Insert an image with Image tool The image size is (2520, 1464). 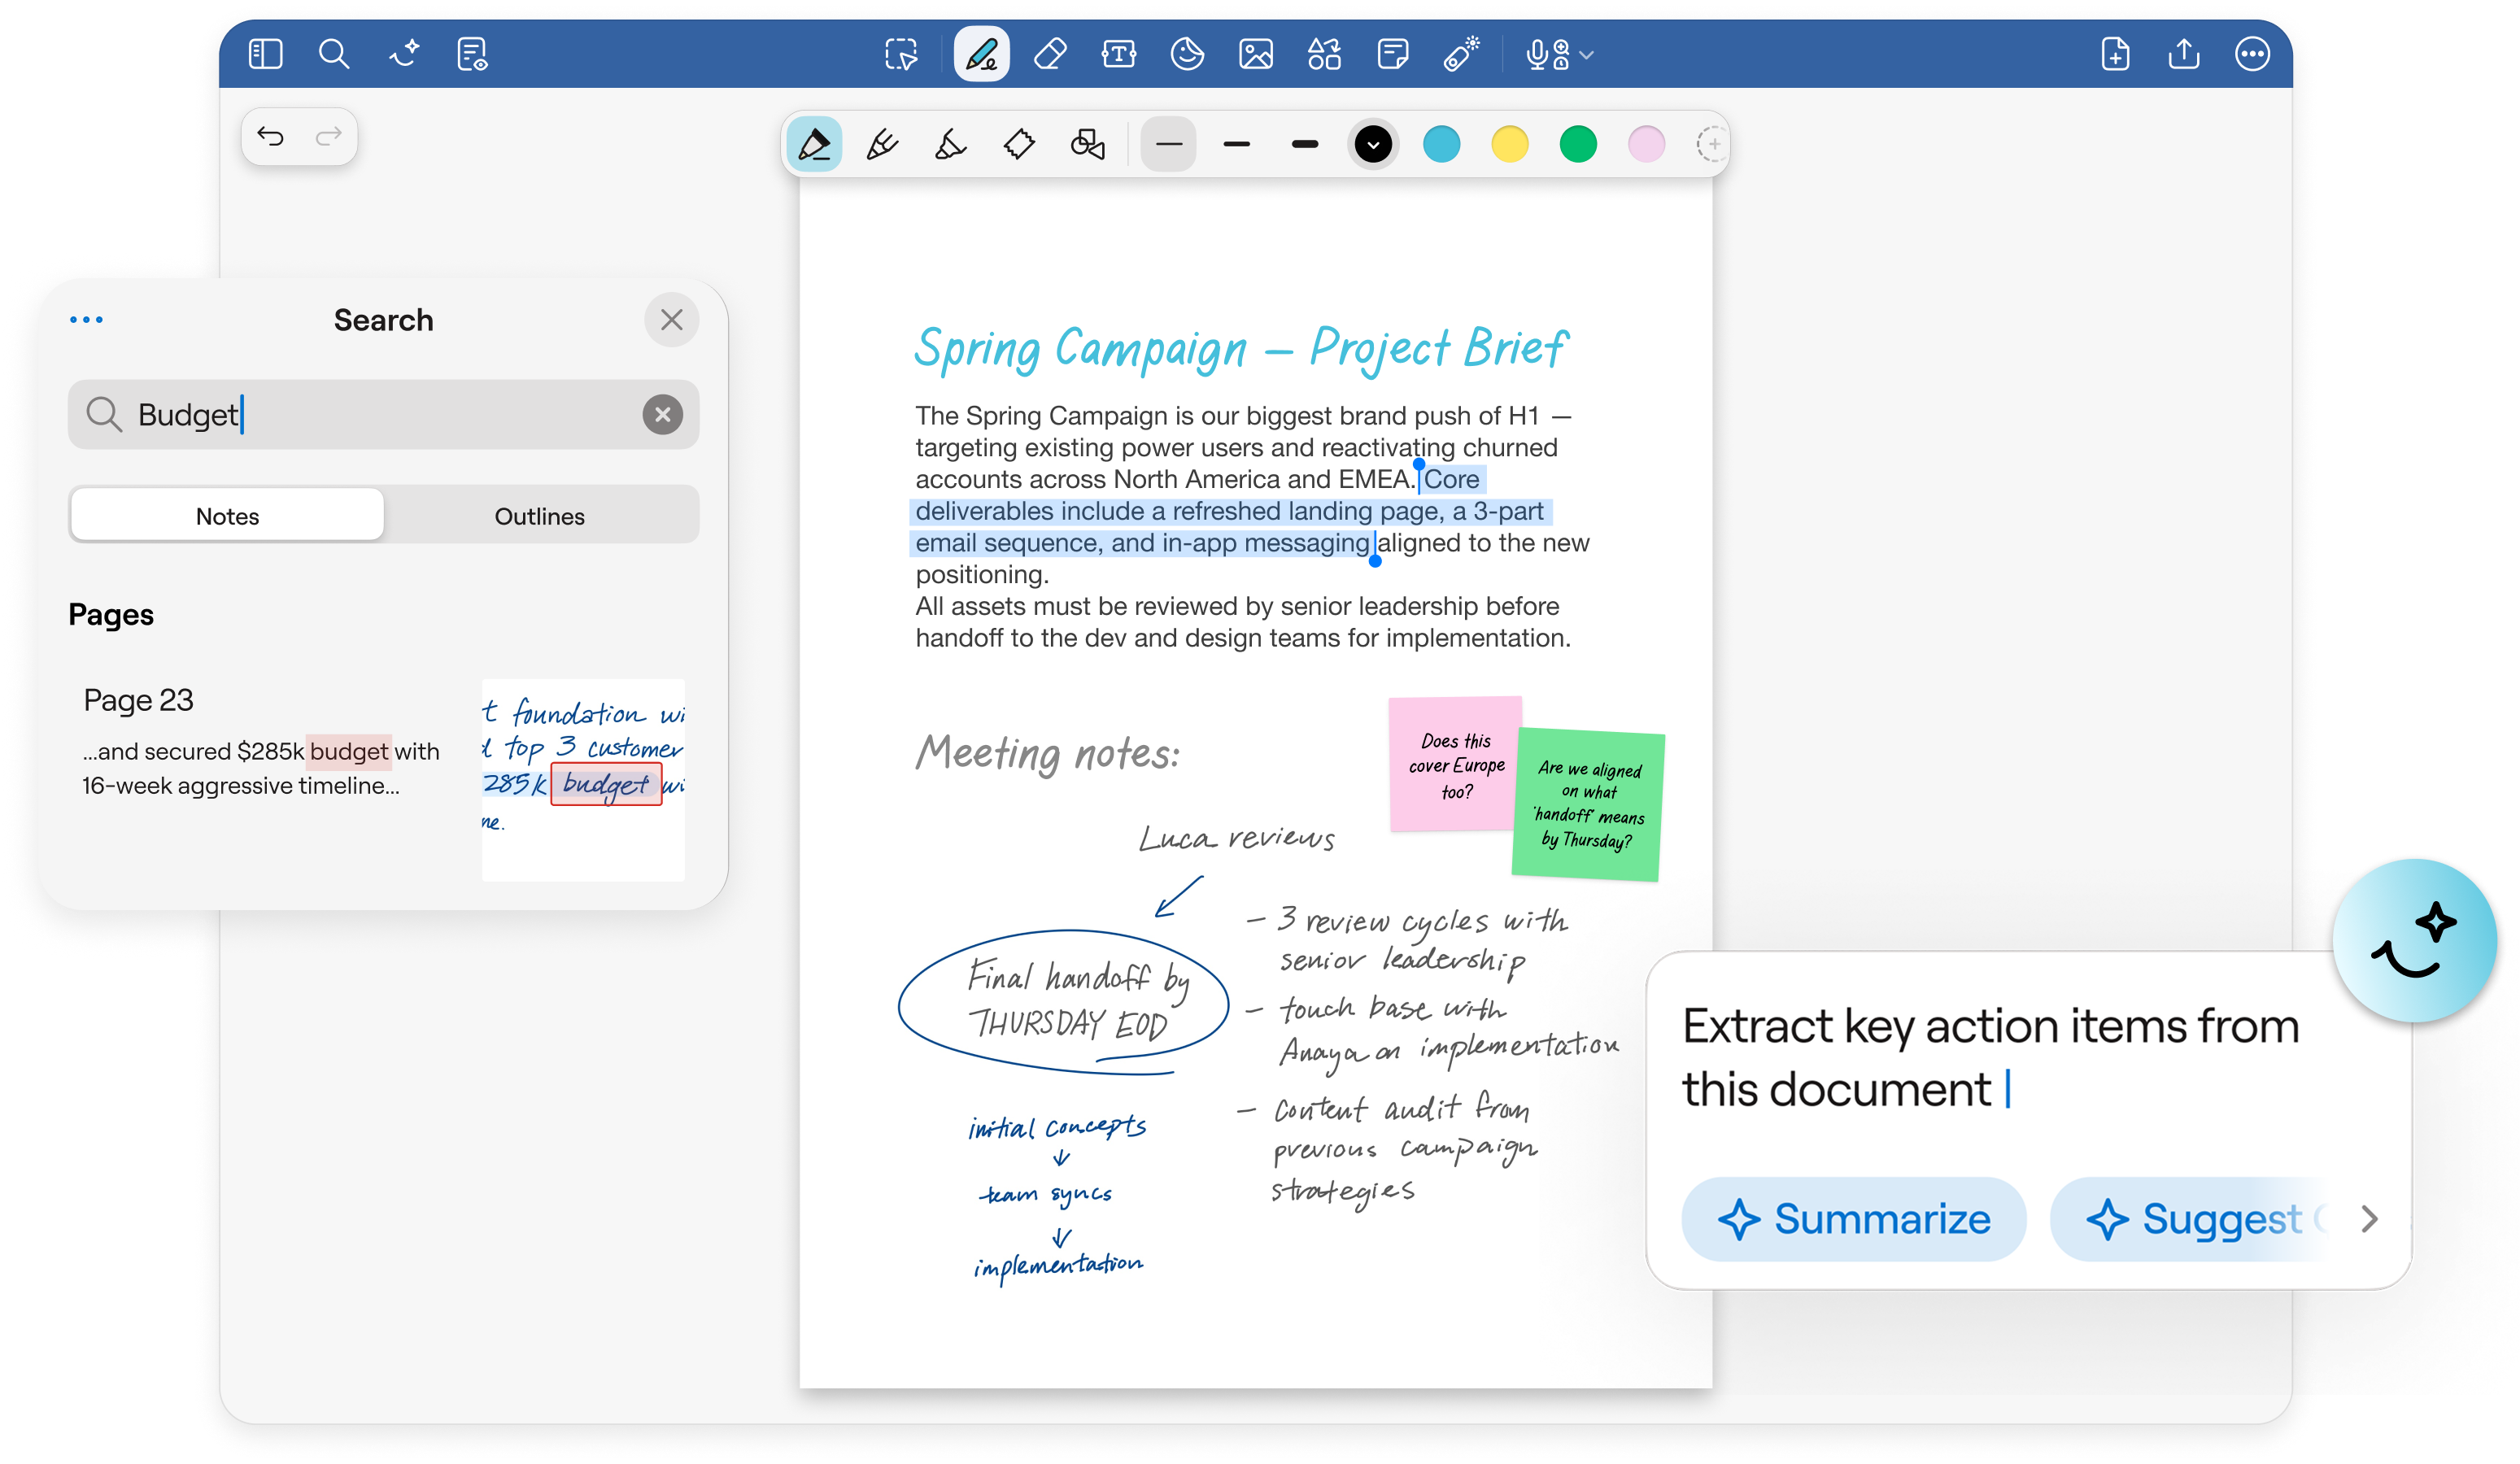[x=1255, y=54]
